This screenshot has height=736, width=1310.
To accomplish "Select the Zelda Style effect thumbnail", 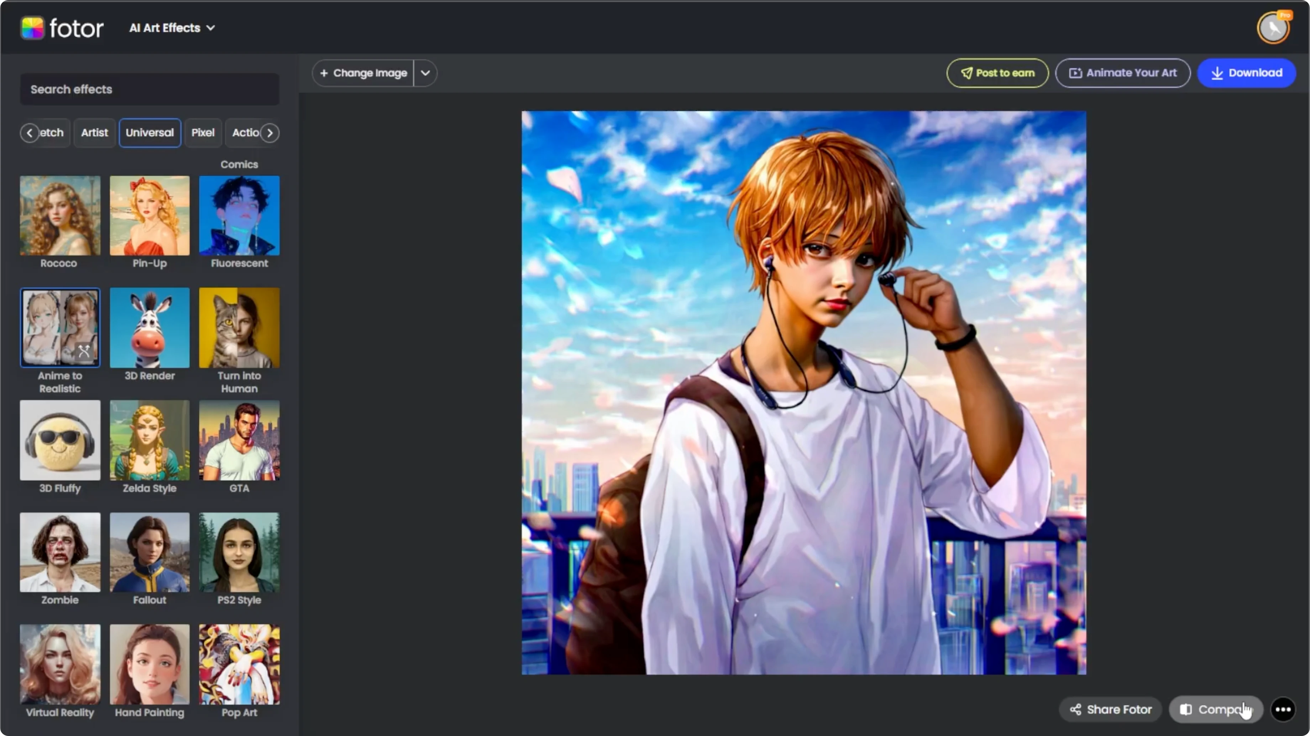I will (150, 441).
